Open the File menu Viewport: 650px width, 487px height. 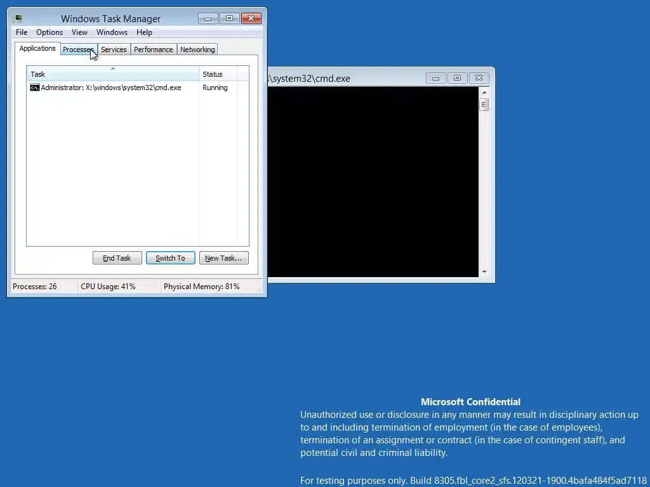pyautogui.click(x=22, y=32)
